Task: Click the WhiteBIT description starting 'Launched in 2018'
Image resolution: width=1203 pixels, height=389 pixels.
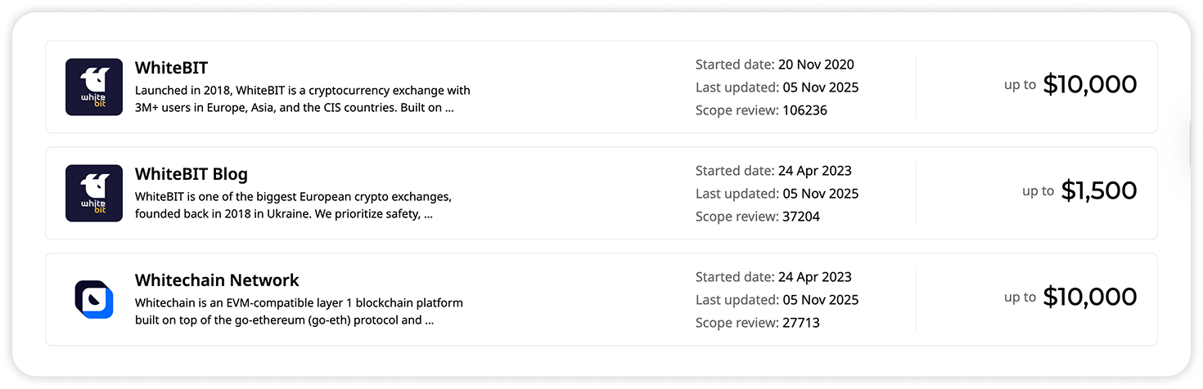Action: tap(302, 99)
